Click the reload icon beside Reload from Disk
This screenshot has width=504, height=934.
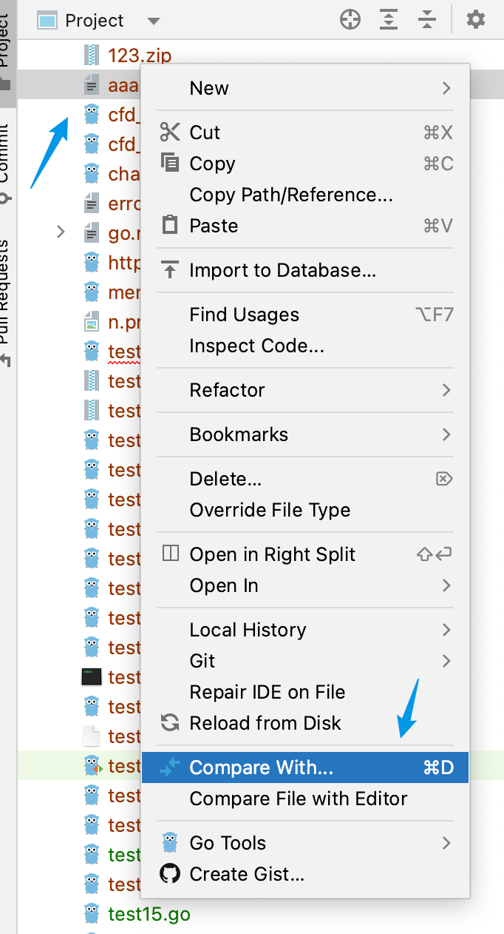pyautogui.click(x=170, y=723)
